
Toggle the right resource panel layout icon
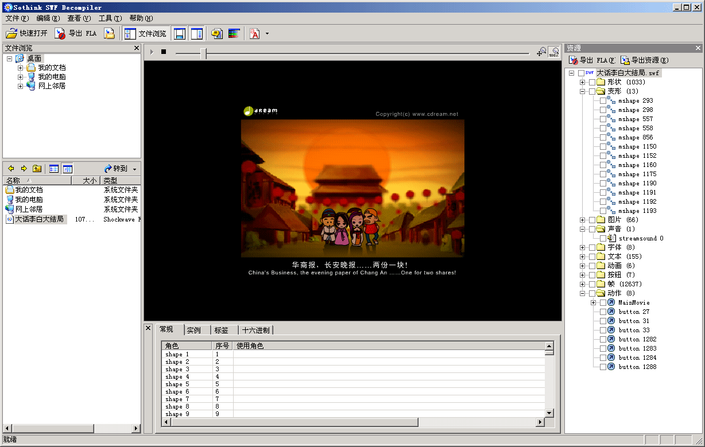click(197, 34)
